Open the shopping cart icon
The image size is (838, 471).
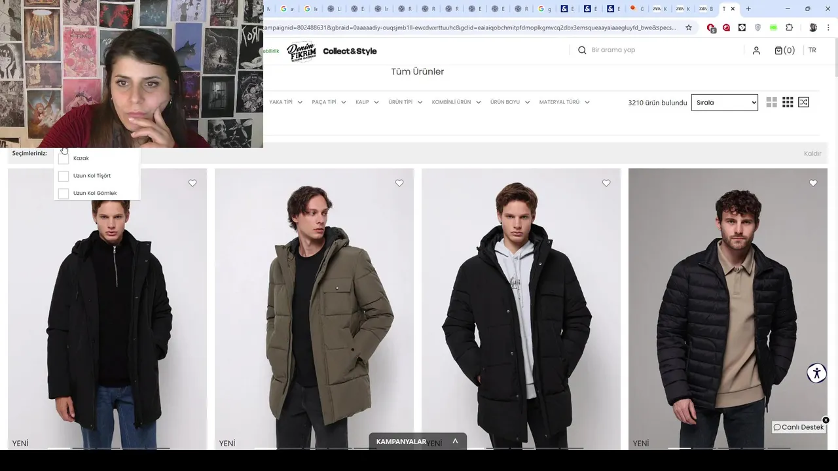(784, 50)
